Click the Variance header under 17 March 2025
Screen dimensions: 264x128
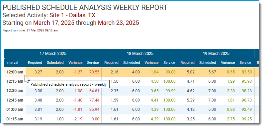pos(75,63)
